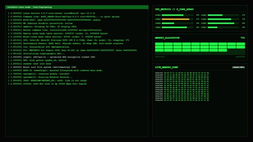Click the 'e1000e: eth0 NIC Link is Up' line
Image resolution: width=253 pixels, height=142 pixels.
click(x=47, y=84)
